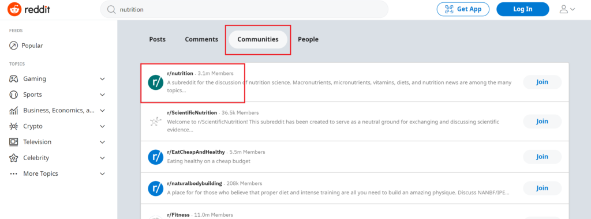
Task: Expand the Celebrity topic chevron
Action: pyautogui.click(x=102, y=158)
